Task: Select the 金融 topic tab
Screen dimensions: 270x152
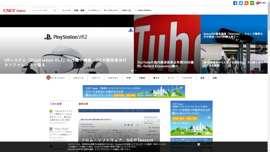Action: click(215, 78)
